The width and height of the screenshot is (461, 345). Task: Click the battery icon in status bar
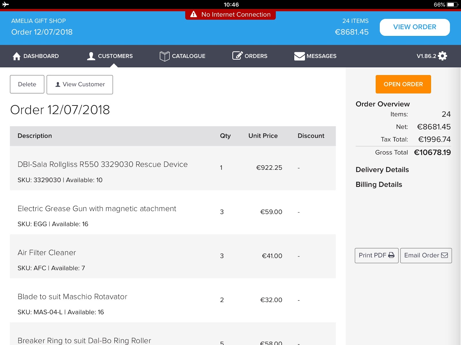tap(452, 5)
